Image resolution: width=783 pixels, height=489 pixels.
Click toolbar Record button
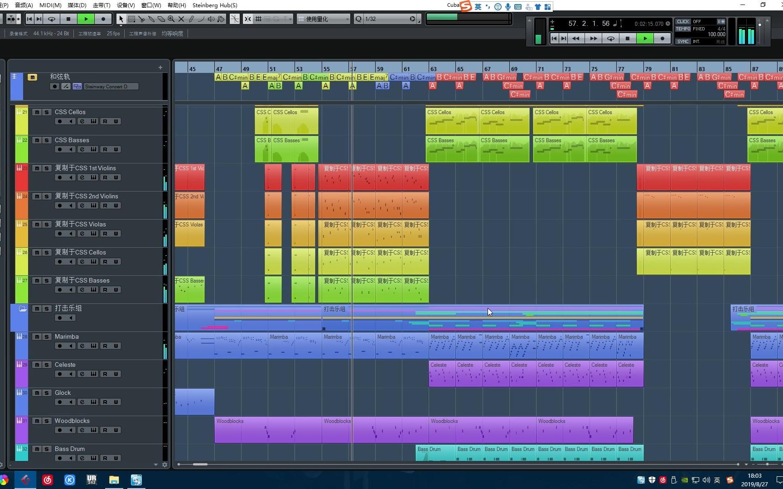tap(103, 19)
